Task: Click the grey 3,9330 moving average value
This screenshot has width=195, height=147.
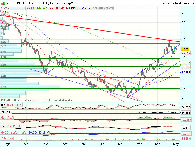Action: [186, 67]
